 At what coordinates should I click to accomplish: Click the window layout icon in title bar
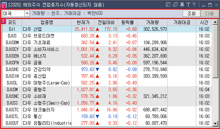[168, 5]
